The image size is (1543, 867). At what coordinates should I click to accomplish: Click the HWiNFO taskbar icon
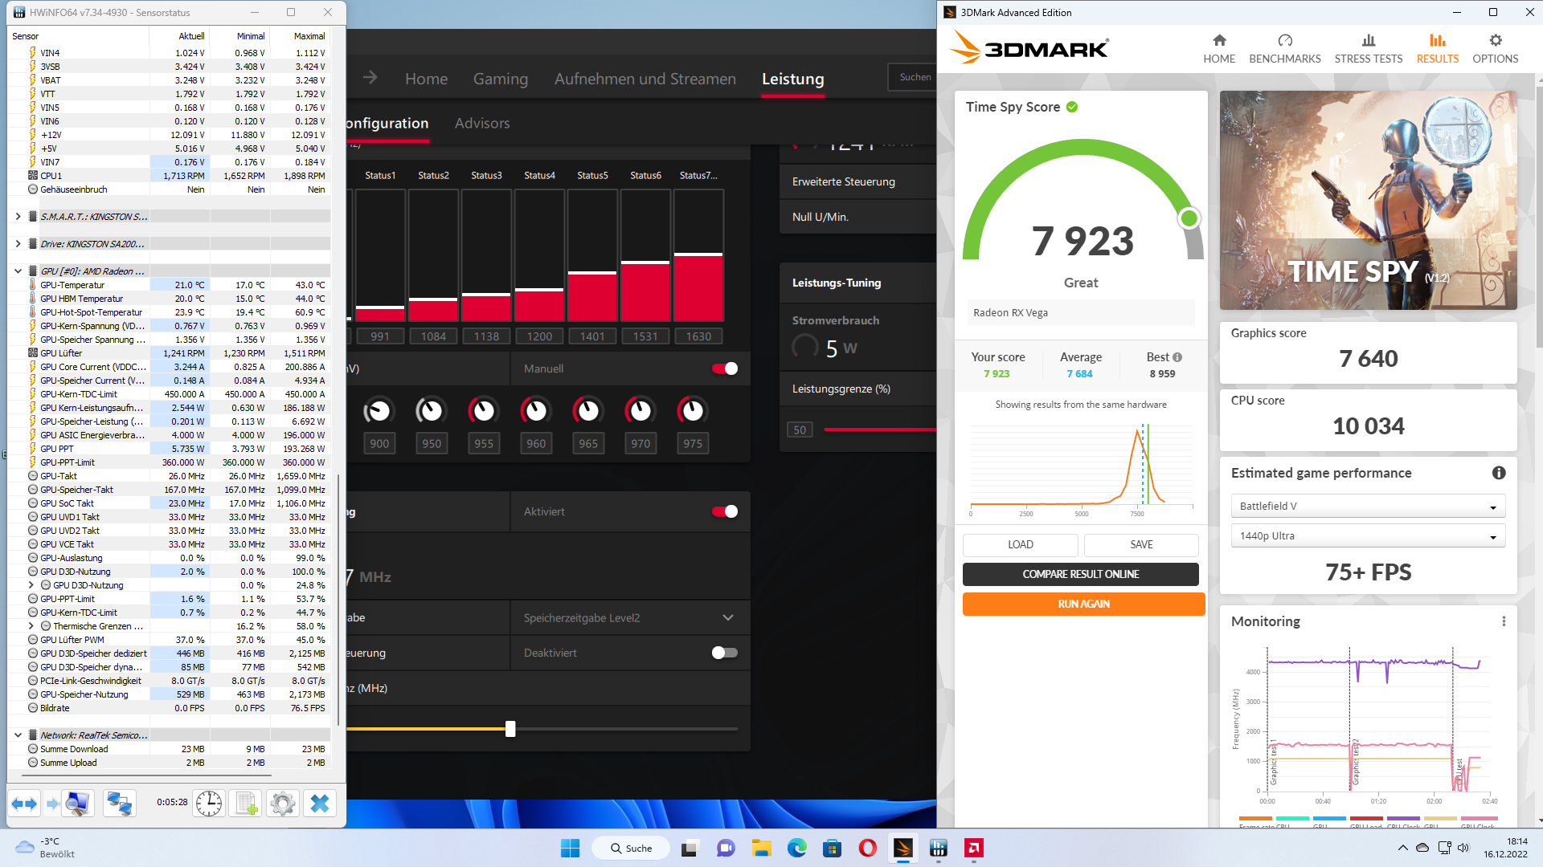(x=938, y=849)
